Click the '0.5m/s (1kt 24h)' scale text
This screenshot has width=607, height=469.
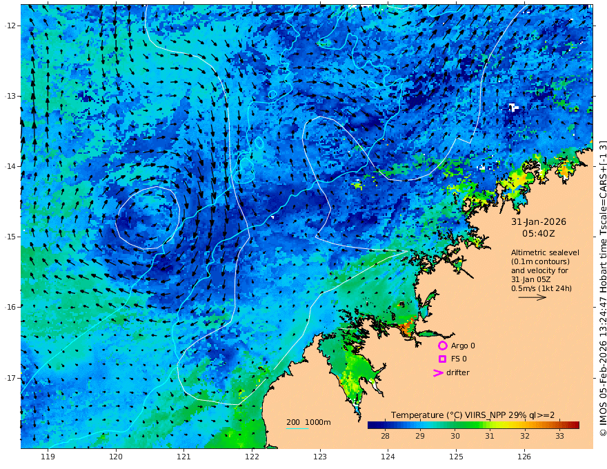[x=541, y=289]
